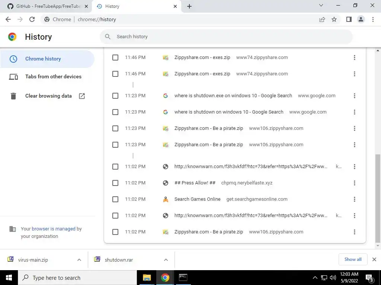The image size is (381, 285).
Task: Open the tab search chevron
Action: coord(321,5)
